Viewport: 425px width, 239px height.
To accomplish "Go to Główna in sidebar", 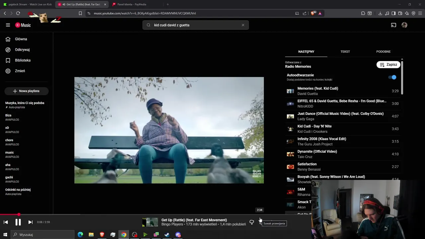I will [x=27, y=39].
